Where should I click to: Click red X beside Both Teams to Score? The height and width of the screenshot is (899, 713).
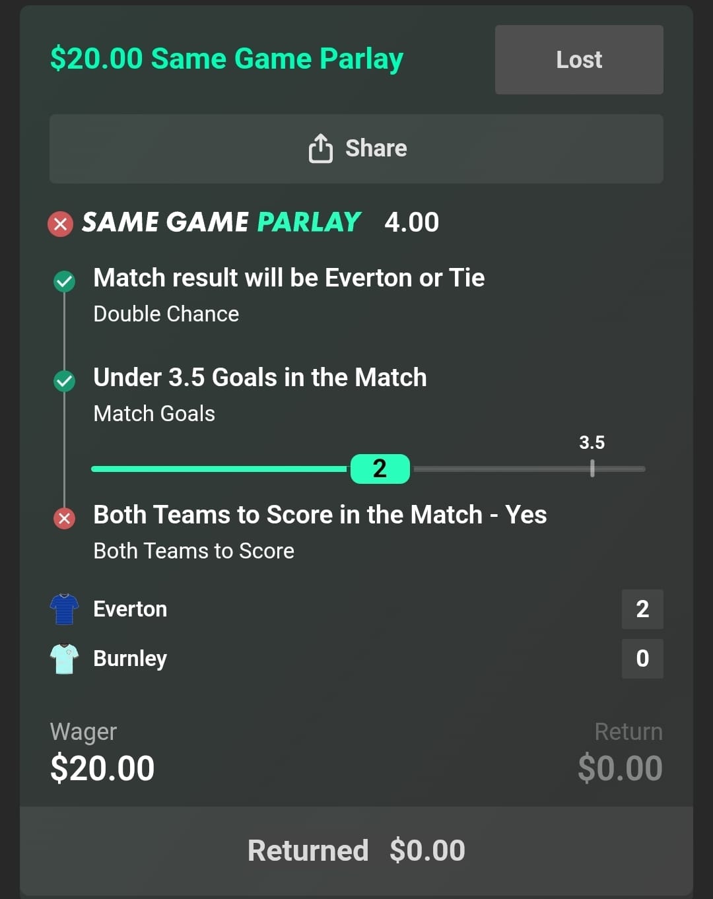pyautogui.click(x=64, y=518)
